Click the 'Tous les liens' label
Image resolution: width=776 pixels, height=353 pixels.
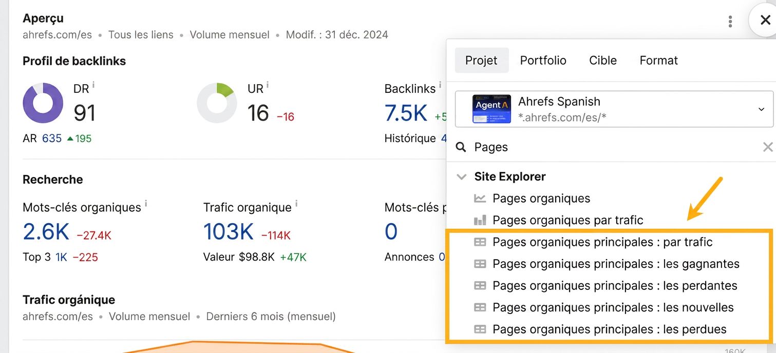click(x=141, y=35)
